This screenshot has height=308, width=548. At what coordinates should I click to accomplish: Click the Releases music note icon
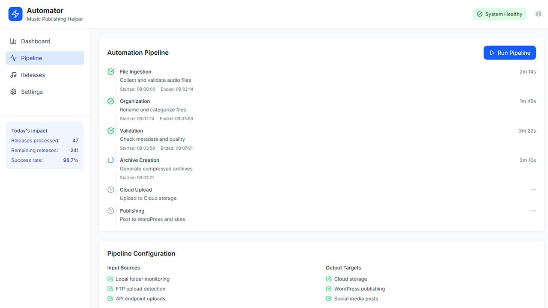(x=13, y=75)
